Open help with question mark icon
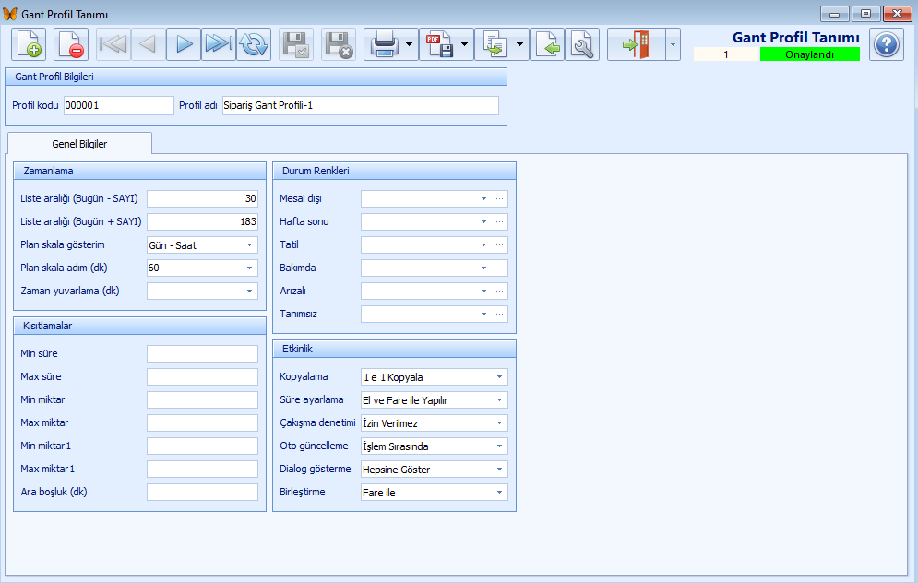 click(x=887, y=44)
